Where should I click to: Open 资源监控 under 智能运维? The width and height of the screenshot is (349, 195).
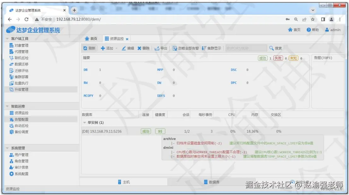(19, 113)
